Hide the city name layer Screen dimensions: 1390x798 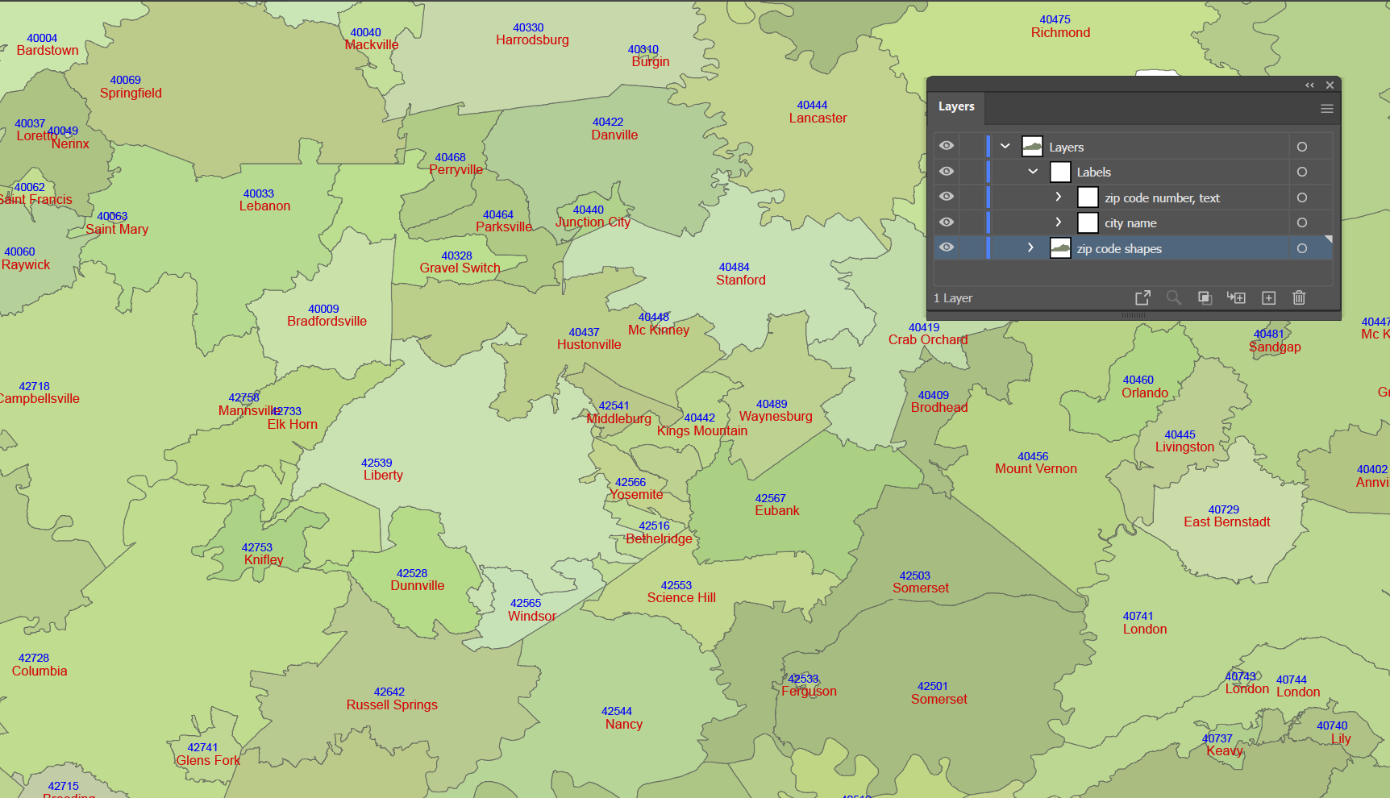coord(947,222)
